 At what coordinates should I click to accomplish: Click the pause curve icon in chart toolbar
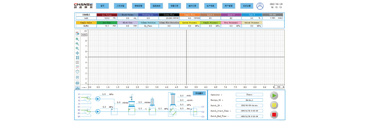(77, 77)
